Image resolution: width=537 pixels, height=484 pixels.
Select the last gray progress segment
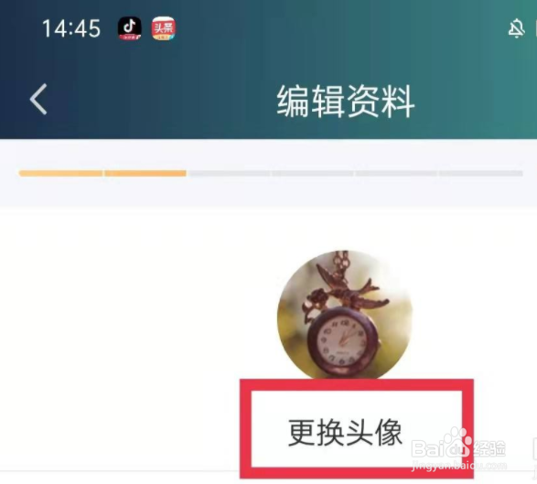(481, 173)
